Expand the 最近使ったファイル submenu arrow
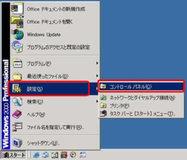 (97, 76)
